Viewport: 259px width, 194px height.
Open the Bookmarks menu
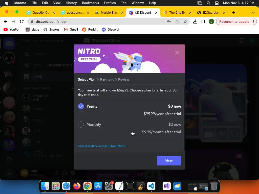[90, 3]
